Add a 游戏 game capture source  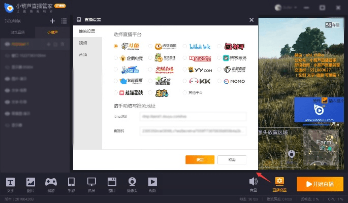51,185
